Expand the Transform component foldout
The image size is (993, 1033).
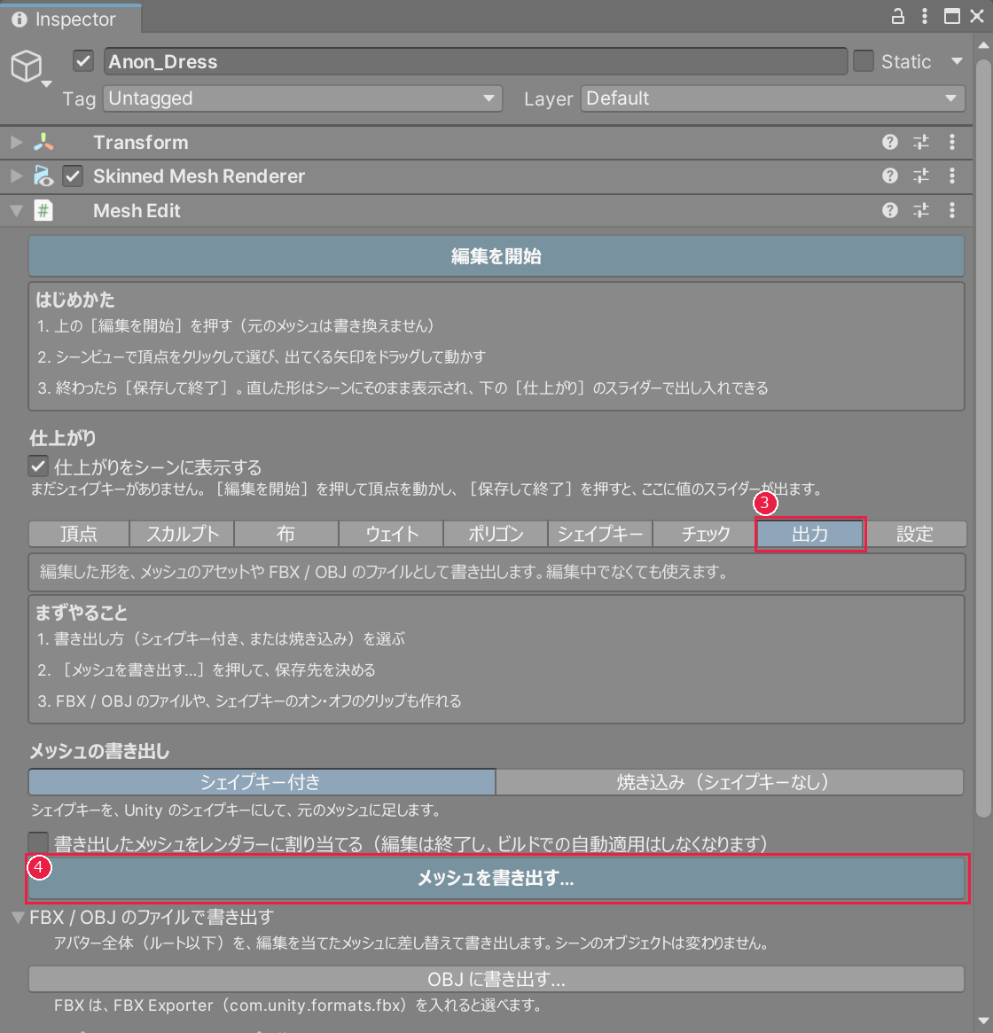tap(17, 142)
